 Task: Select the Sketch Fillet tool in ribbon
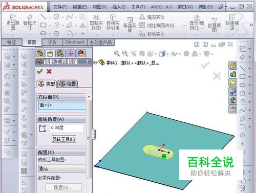click(x=70, y=33)
